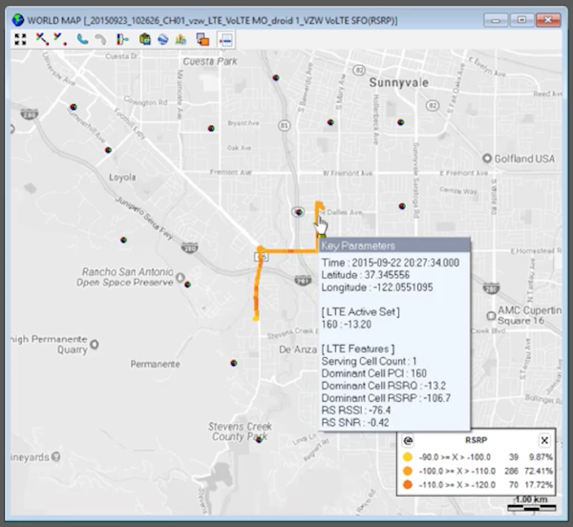The width and height of the screenshot is (573, 527).
Task: Click the RSRP legend title
Action: click(476, 440)
